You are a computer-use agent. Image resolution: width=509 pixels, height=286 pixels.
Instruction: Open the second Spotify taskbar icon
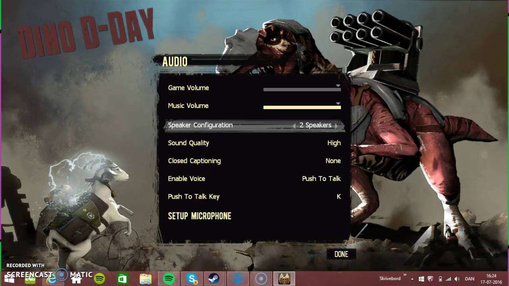(x=169, y=278)
